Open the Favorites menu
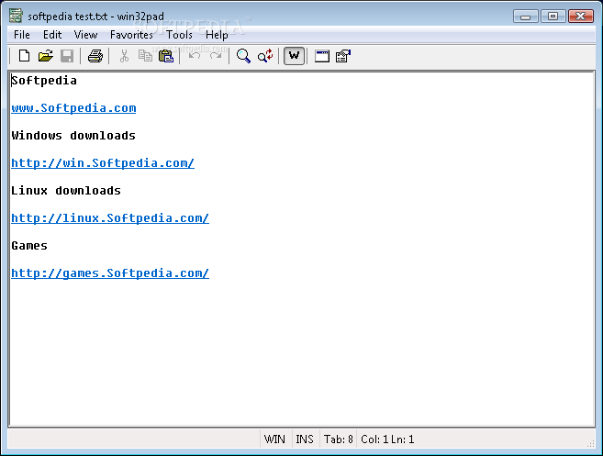The width and height of the screenshot is (603, 456). point(131,35)
